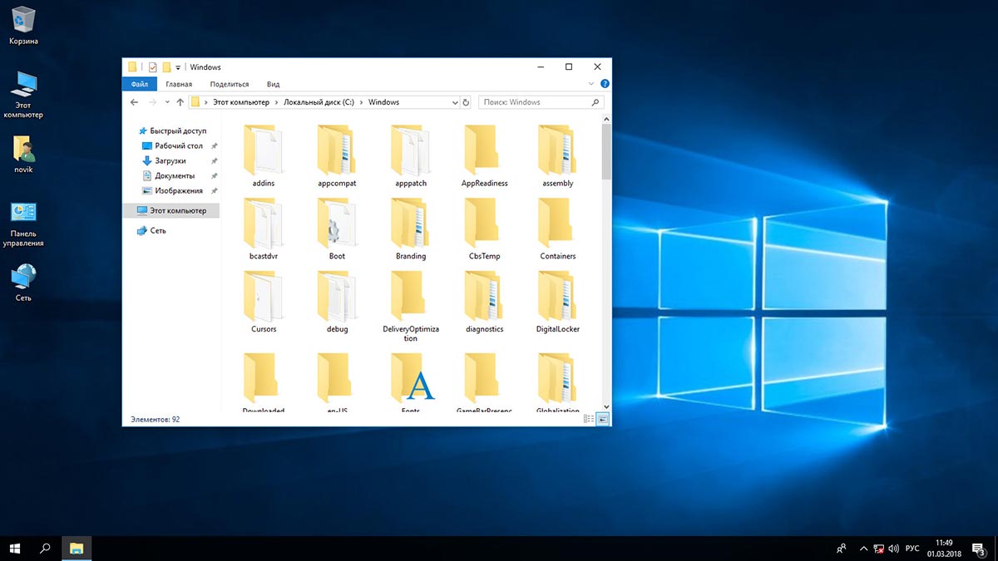Expand the ribbon with chevron arrow

(x=591, y=84)
